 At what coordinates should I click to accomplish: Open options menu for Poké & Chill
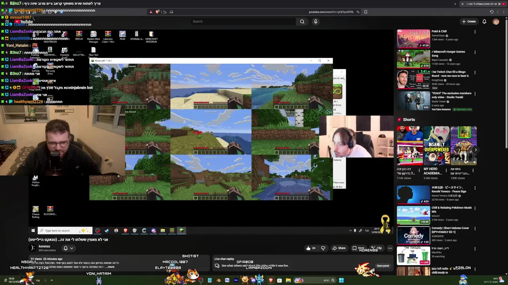[x=475, y=32]
